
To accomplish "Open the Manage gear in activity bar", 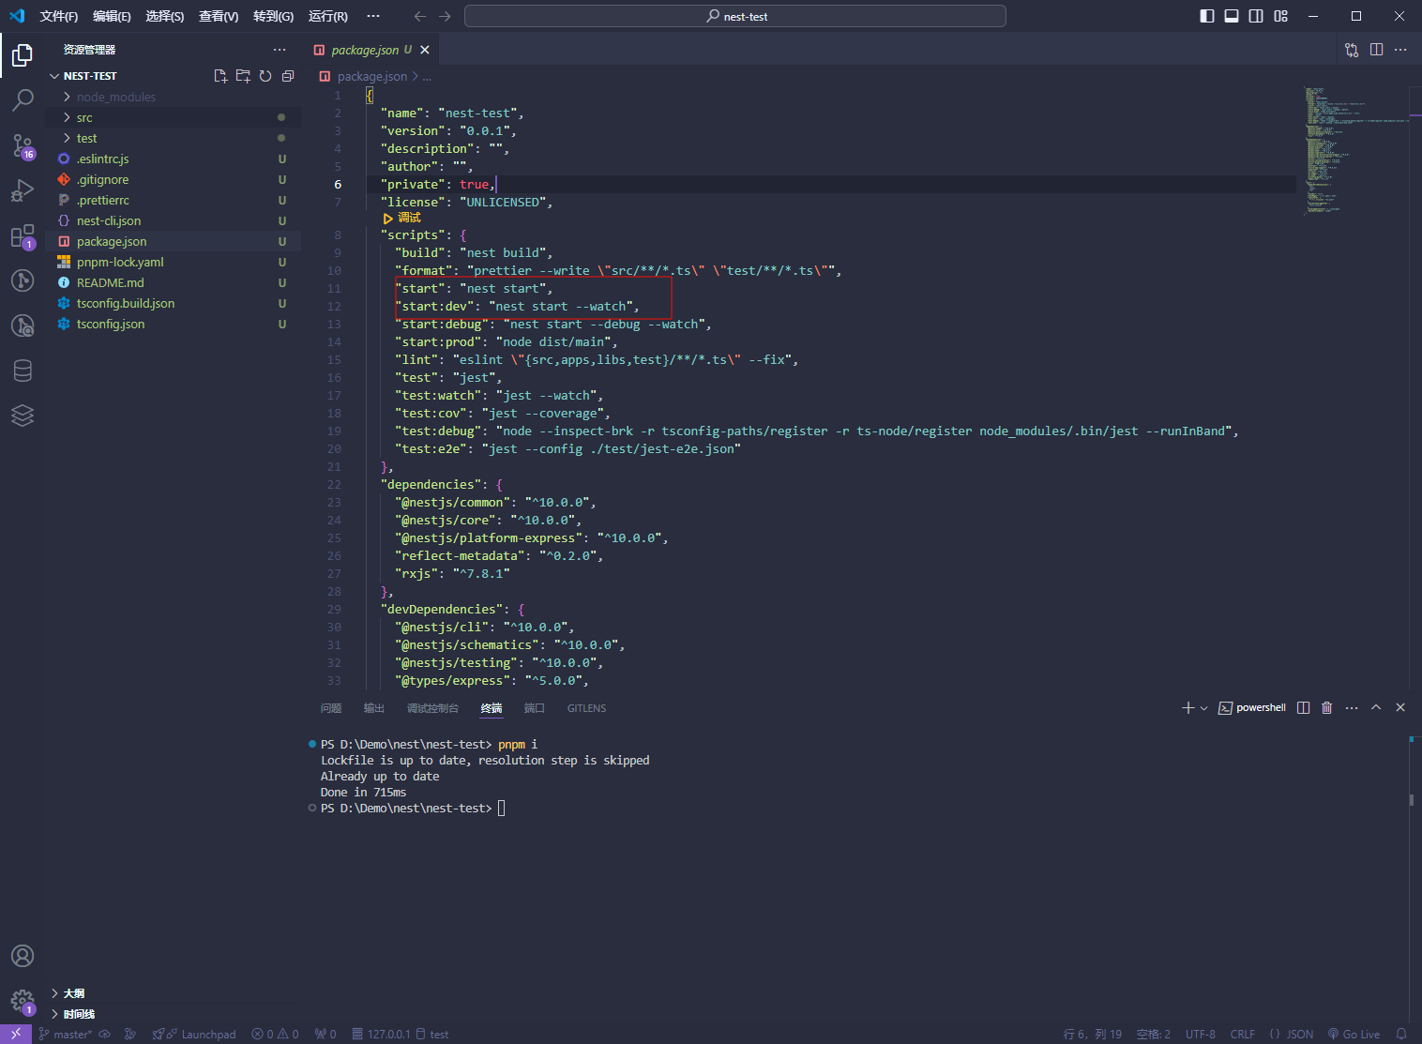I will click(x=23, y=1001).
